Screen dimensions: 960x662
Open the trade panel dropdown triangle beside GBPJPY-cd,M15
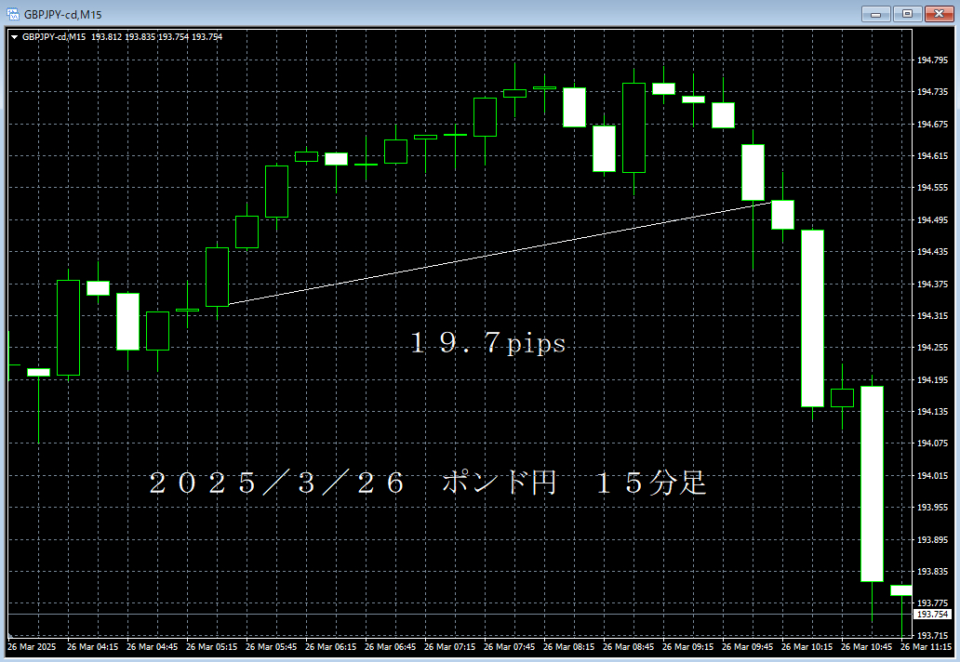click(x=14, y=37)
